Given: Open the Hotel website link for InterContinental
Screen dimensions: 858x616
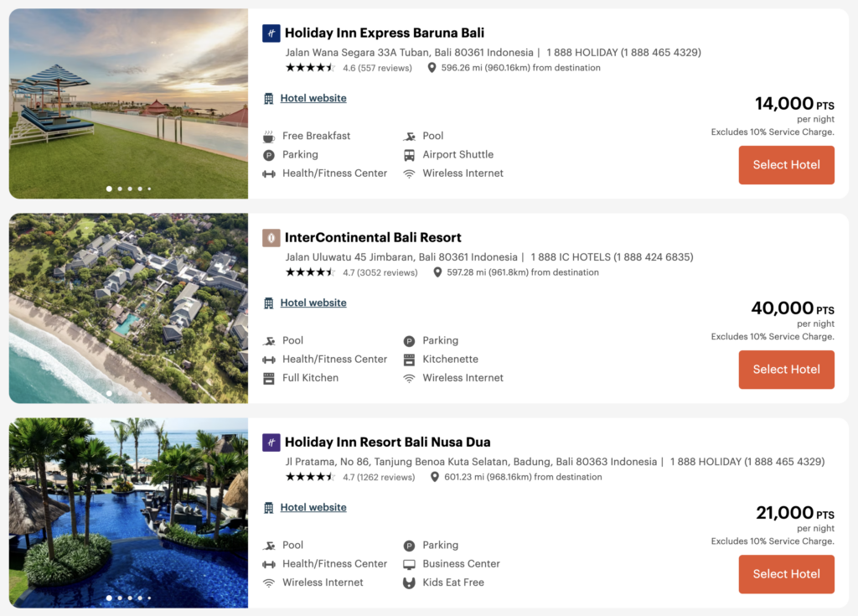Looking at the screenshot, I should 313,303.
